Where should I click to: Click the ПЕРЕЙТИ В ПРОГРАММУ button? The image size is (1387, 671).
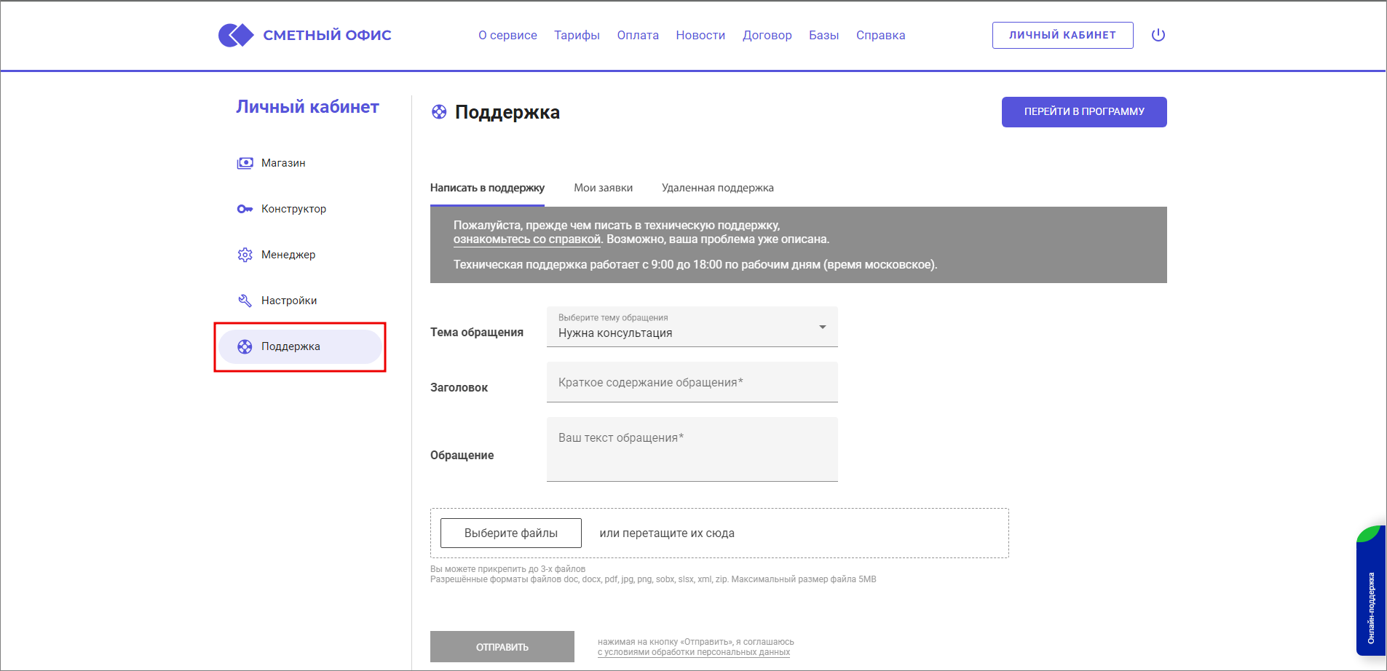click(x=1083, y=112)
